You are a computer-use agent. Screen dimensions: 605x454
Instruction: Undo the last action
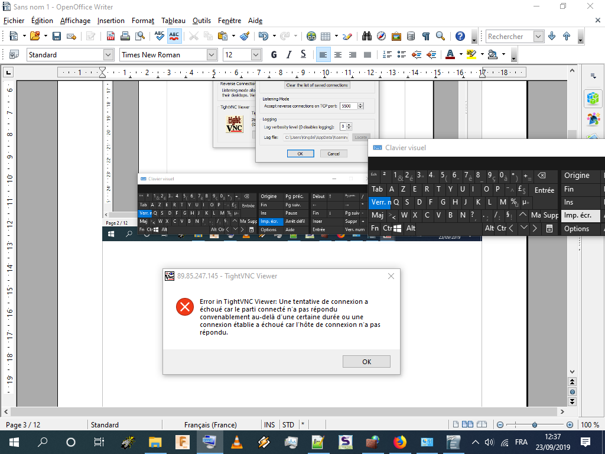[264, 36]
